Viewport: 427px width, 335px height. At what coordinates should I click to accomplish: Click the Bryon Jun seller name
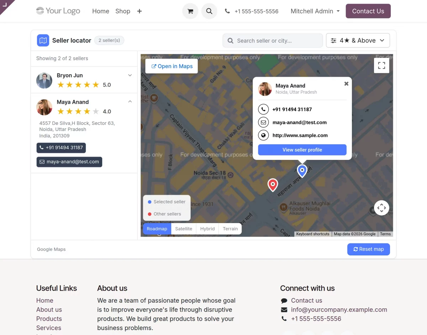(70, 75)
